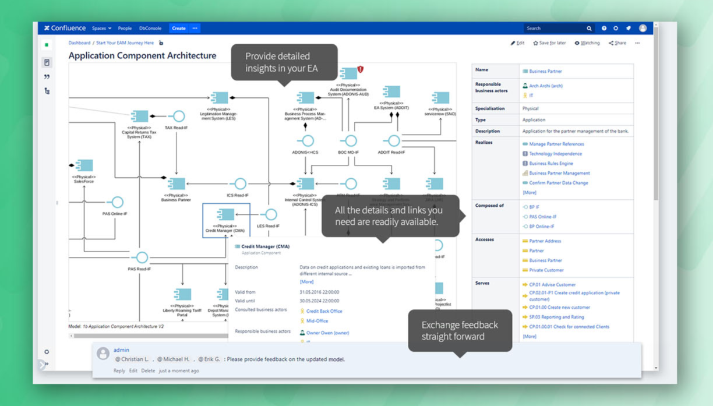713x406 pixels.
Task: Click the PAS Online-IF interface circle
Action: pos(117,202)
